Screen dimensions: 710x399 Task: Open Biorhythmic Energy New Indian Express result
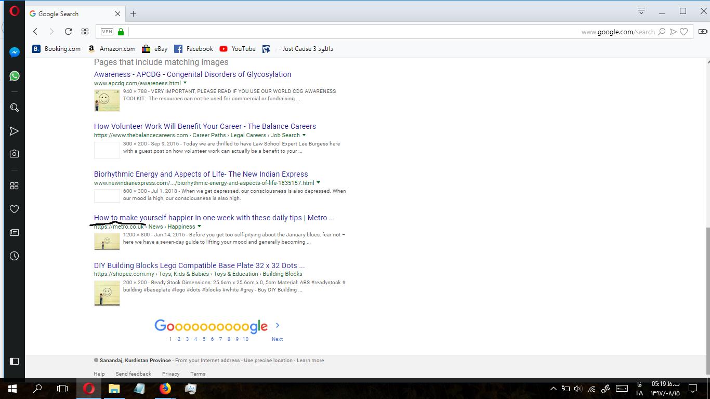pyautogui.click(x=201, y=174)
